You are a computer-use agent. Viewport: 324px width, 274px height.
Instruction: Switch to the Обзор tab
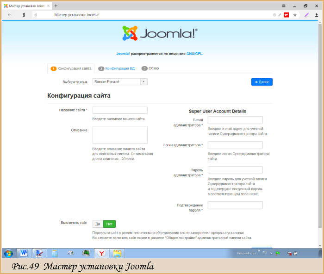click(150, 68)
